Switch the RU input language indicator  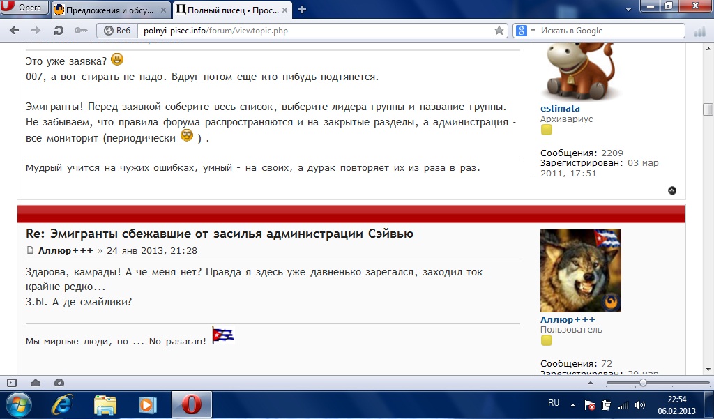pos(553,403)
